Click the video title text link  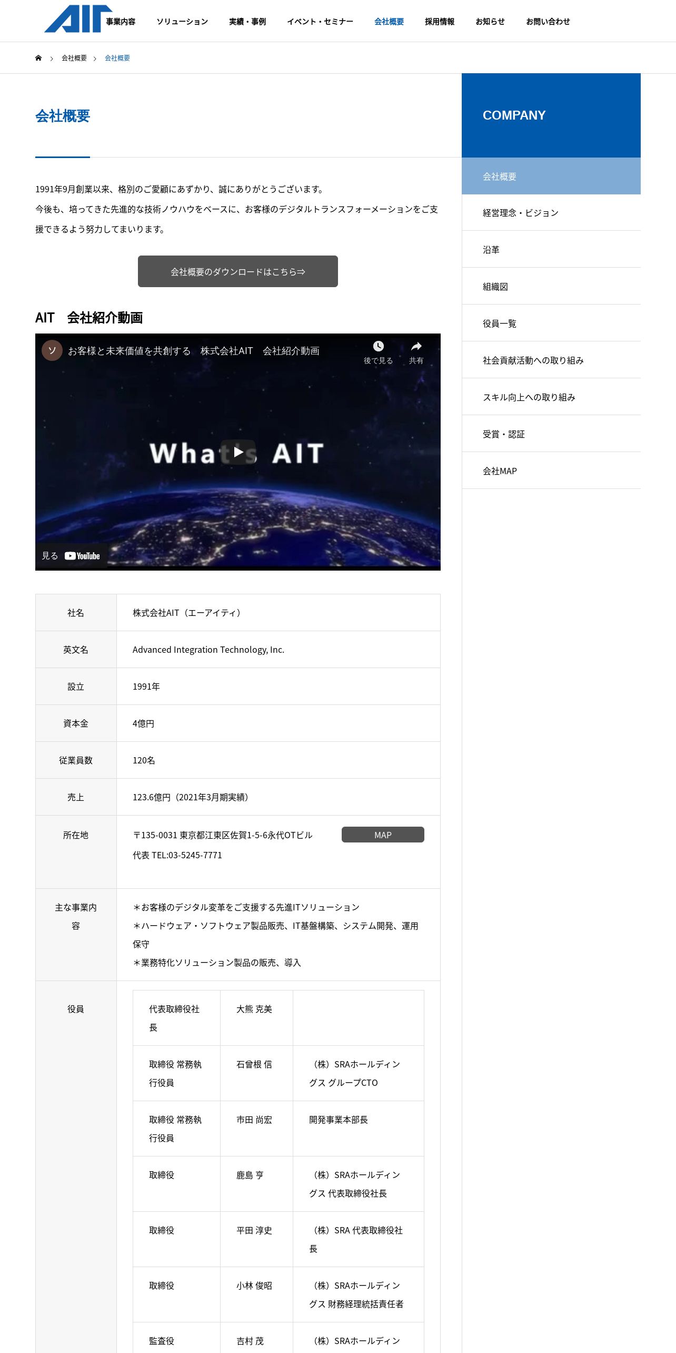193,351
